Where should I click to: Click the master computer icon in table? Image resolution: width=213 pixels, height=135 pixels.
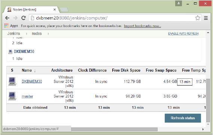coord(12,96)
